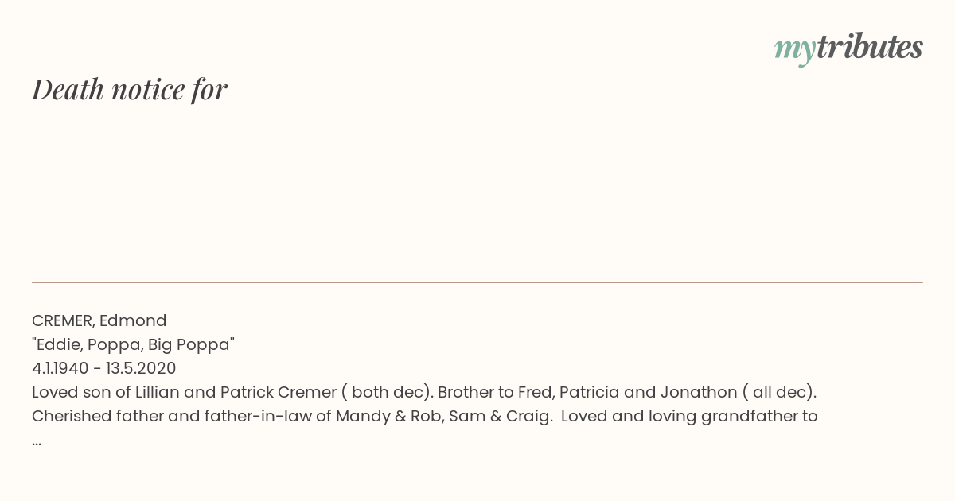This screenshot has width=955, height=501.
Task: Click the death date 13.5.2020
Action: point(141,368)
